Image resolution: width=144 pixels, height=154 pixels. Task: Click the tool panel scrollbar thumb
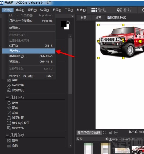pyautogui.click(x=70, y=66)
